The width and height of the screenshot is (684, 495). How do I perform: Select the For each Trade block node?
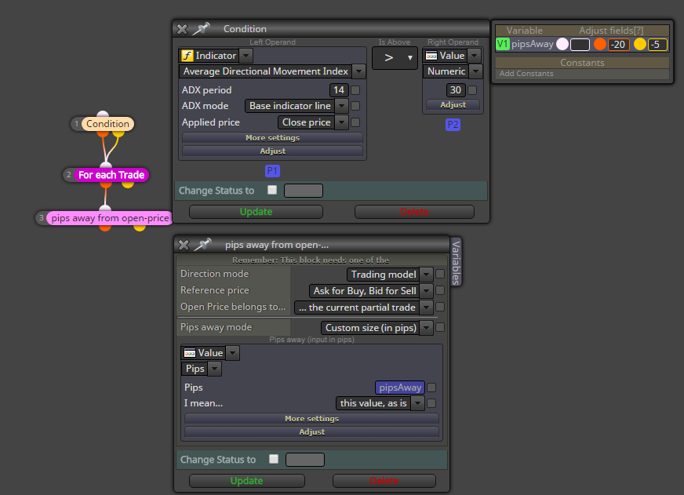coord(111,175)
